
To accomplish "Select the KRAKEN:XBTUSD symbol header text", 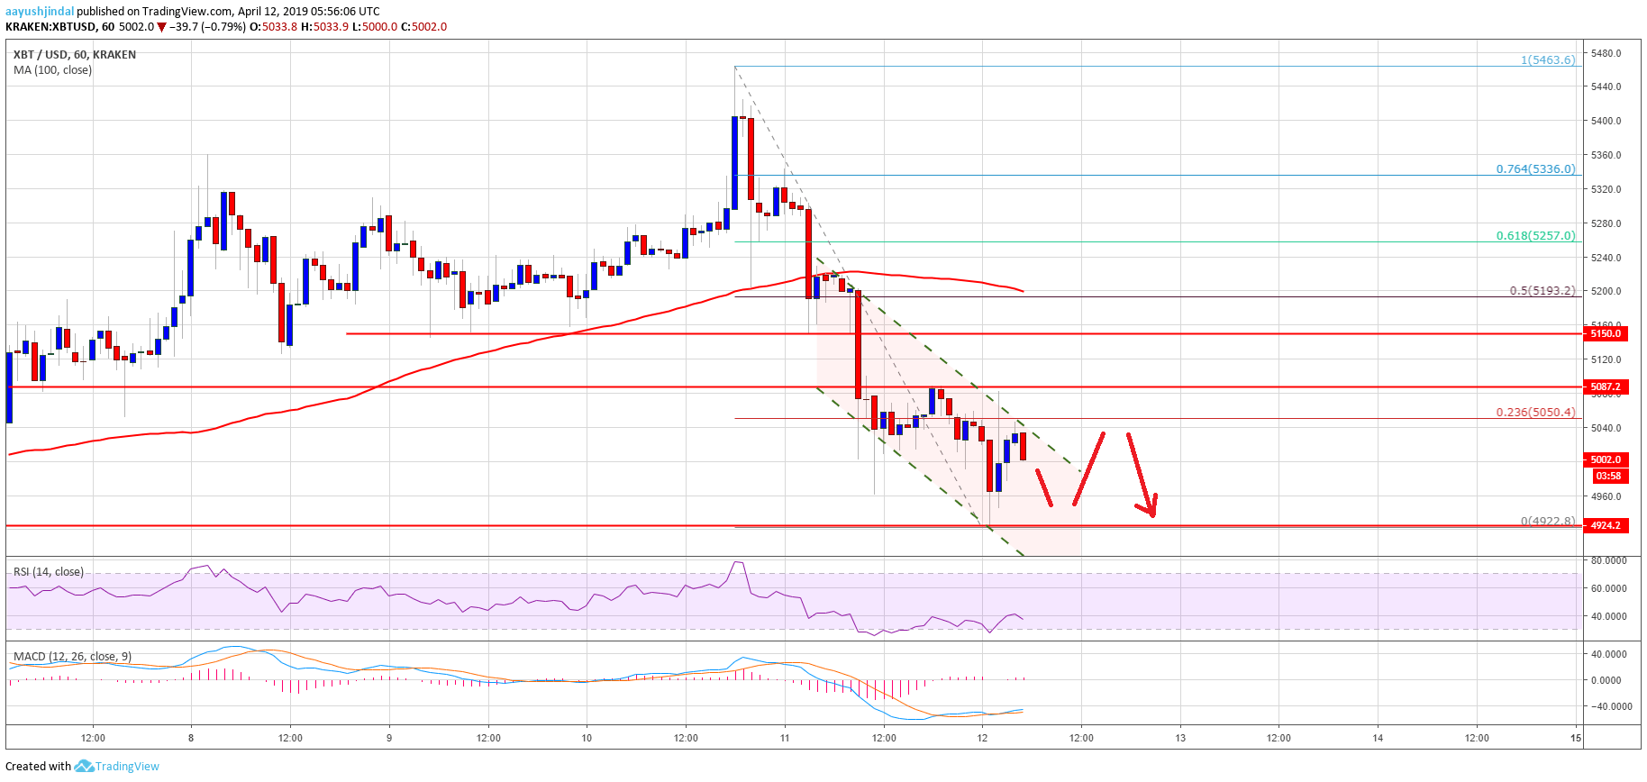I will pos(50,27).
